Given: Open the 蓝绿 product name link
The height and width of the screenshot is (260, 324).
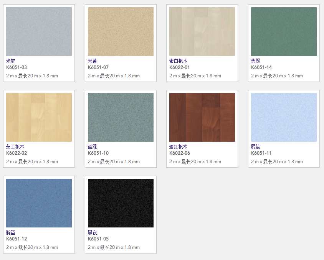Looking at the screenshot, I should 93,147.
